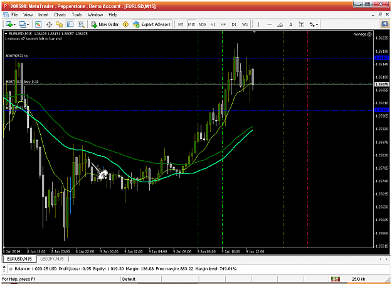This screenshot has width=392, height=284.
Task: Open the File menu
Action: 14,15
